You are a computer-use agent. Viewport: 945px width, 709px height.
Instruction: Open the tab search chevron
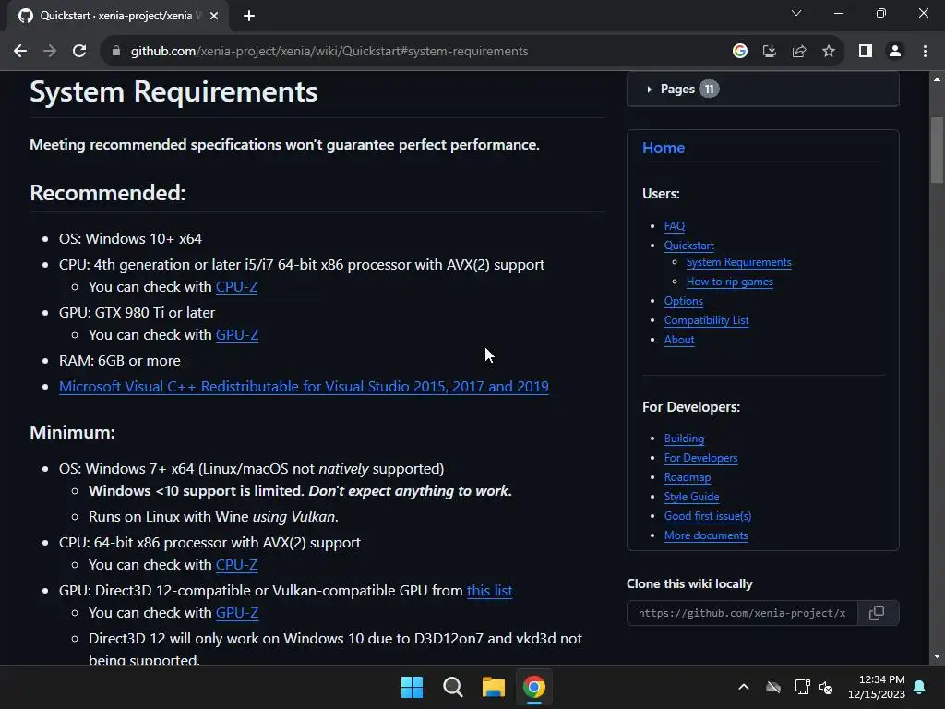click(796, 13)
